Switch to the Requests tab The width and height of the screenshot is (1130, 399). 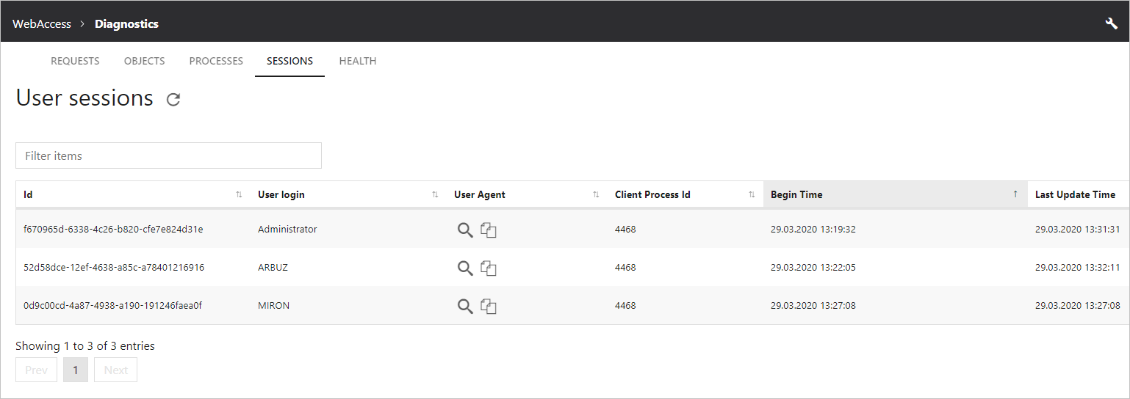click(x=75, y=61)
